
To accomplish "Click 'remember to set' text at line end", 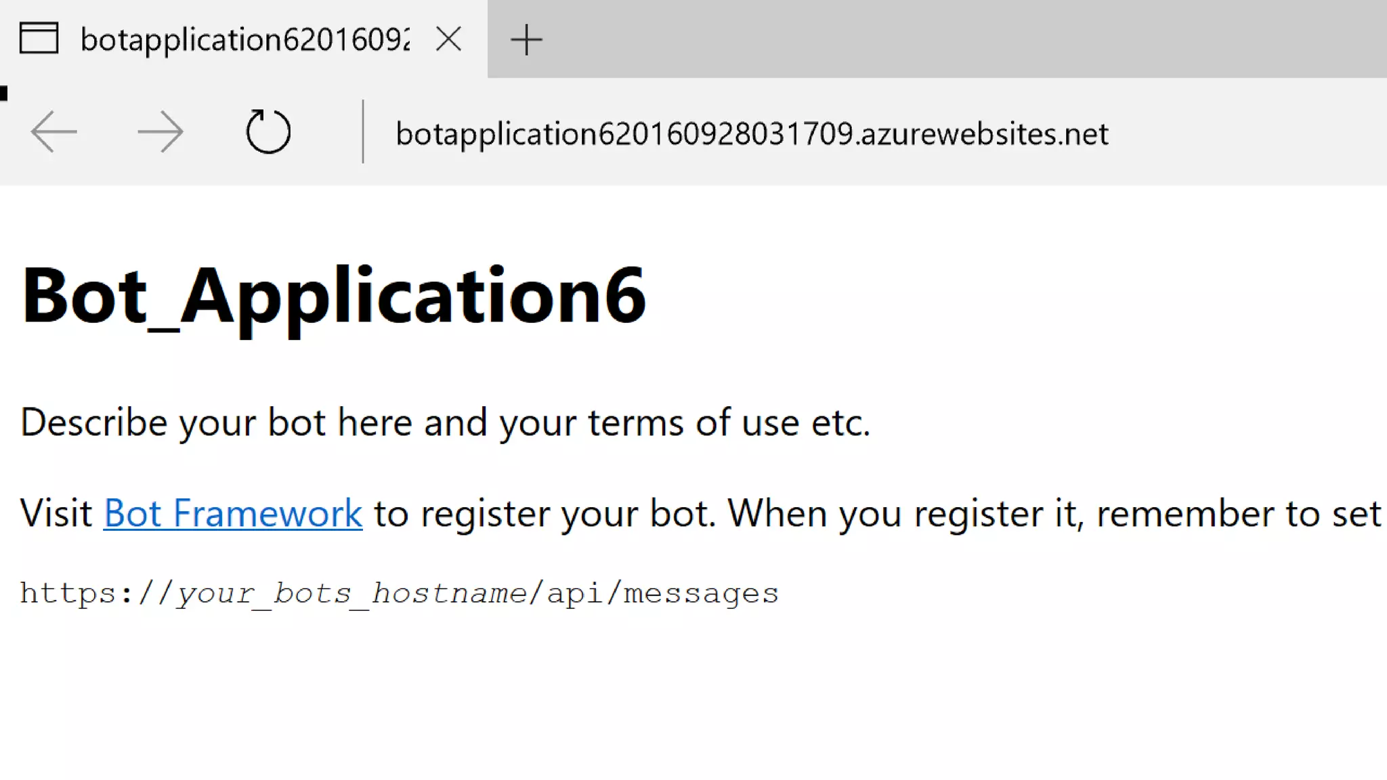I will pyautogui.click(x=1238, y=513).
